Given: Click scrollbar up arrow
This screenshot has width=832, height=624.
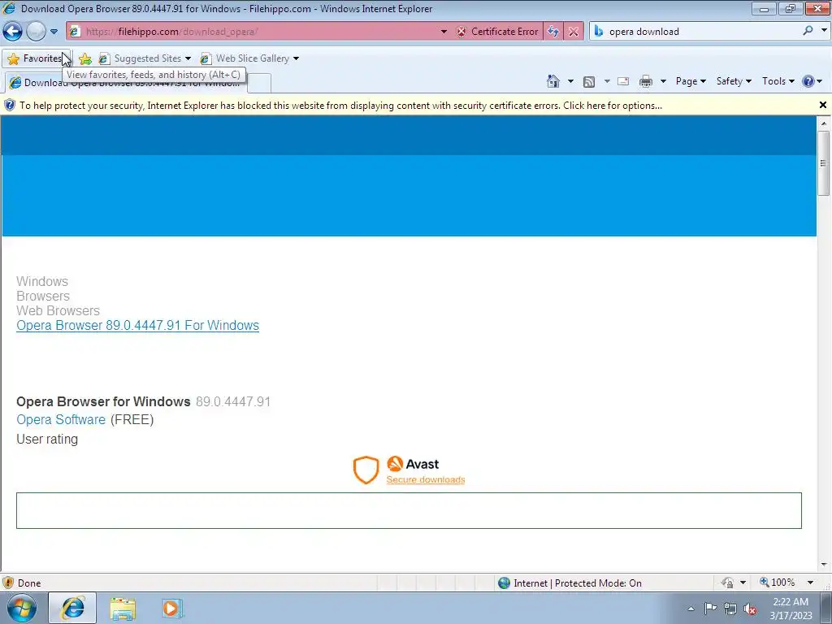Looking at the screenshot, I should [824, 123].
